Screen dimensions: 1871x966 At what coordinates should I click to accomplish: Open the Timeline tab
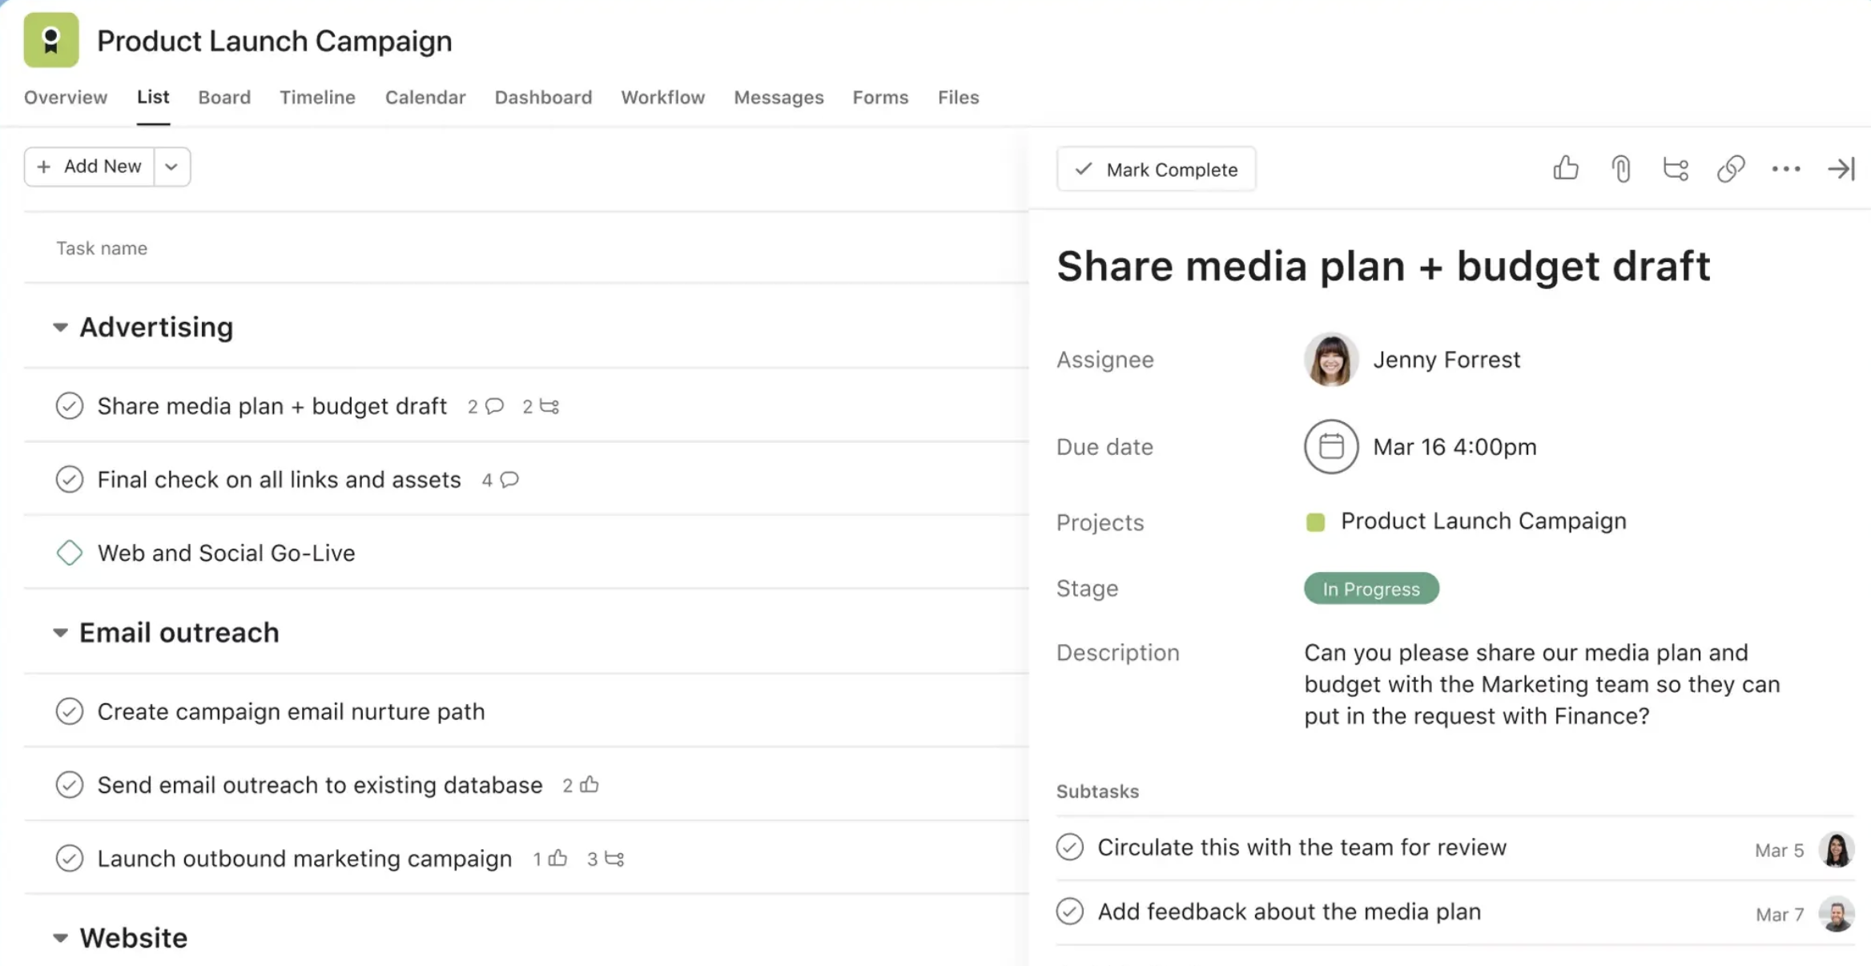coord(317,97)
